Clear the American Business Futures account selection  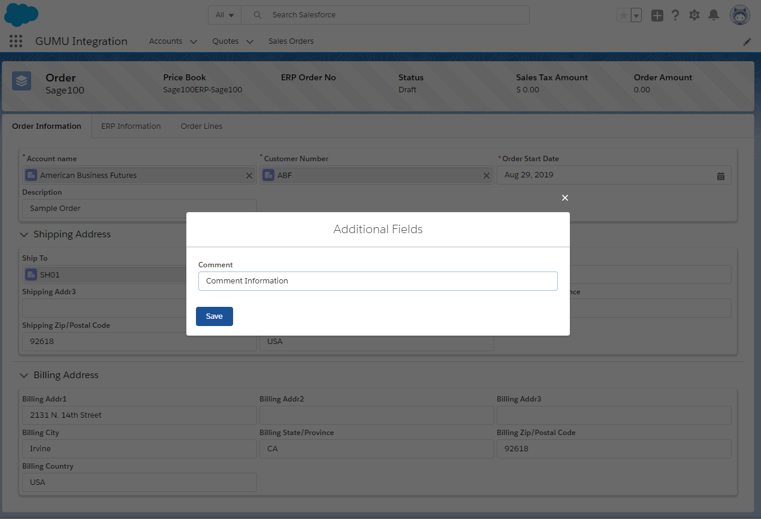click(249, 176)
